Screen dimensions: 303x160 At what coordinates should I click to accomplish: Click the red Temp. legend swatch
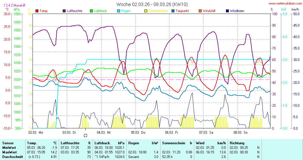(x=37, y=11)
